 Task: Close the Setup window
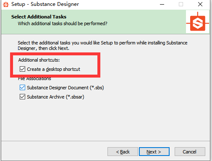(200, 4)
